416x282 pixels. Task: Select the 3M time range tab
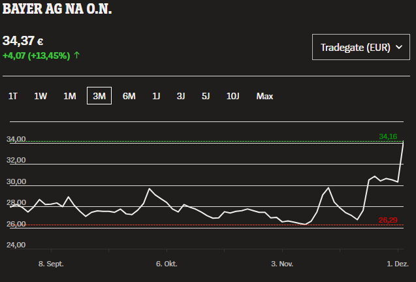[99, 96]
